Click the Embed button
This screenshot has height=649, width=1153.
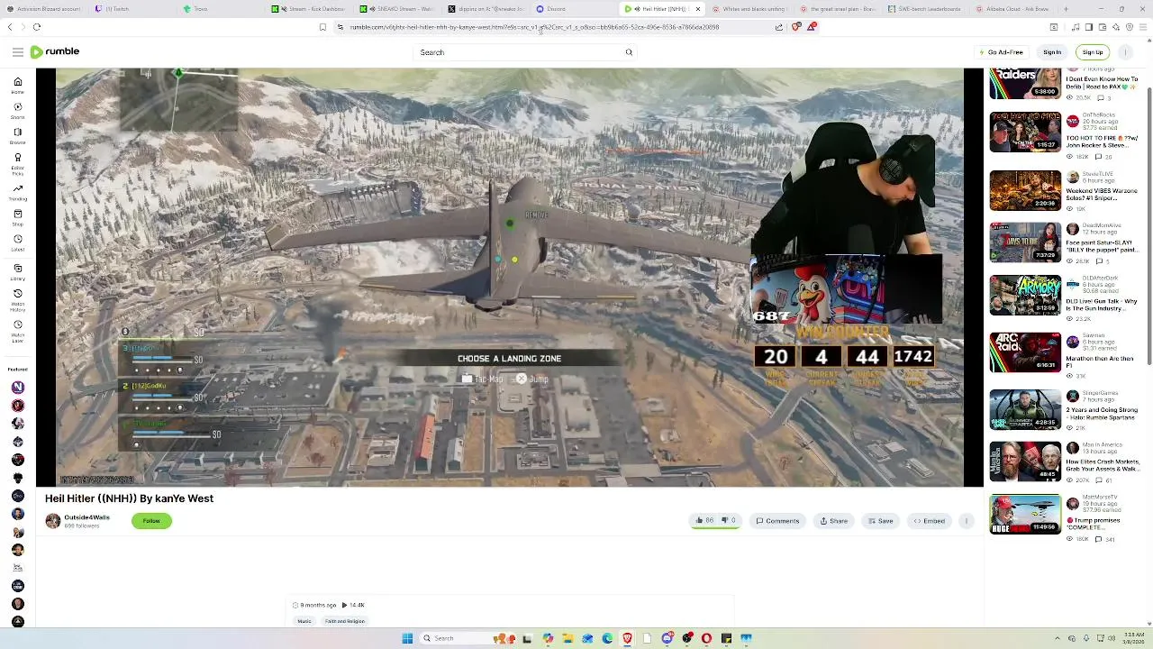click(929, 521)
